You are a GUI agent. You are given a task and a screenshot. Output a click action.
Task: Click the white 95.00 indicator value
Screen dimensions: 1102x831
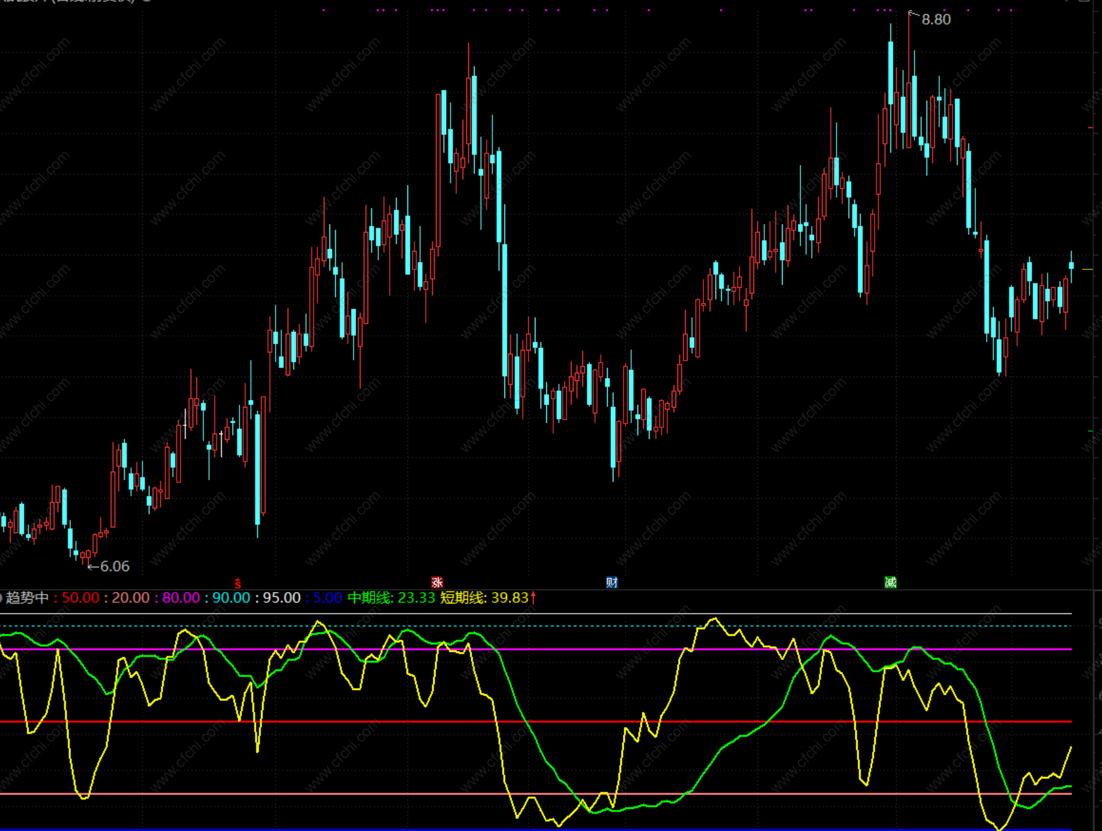pos(281,598)
